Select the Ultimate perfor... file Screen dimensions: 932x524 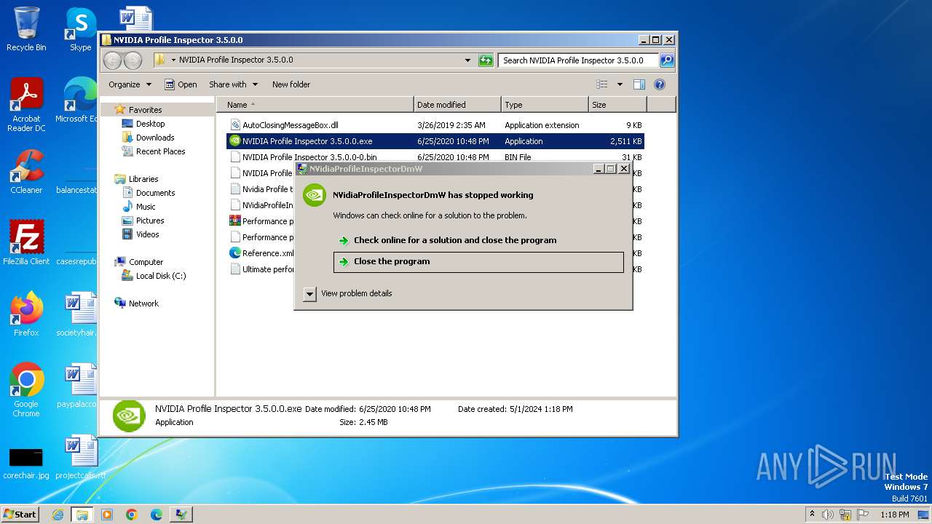tap(261, 269)
